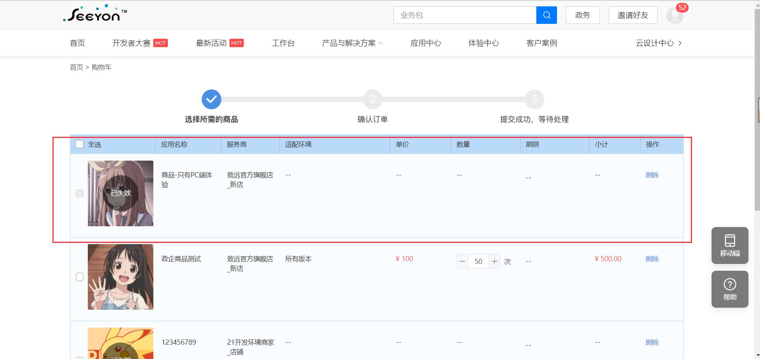760x359 pixels.
Task: Open the 123456789 product thumbnail
Action: coord(120,343)
